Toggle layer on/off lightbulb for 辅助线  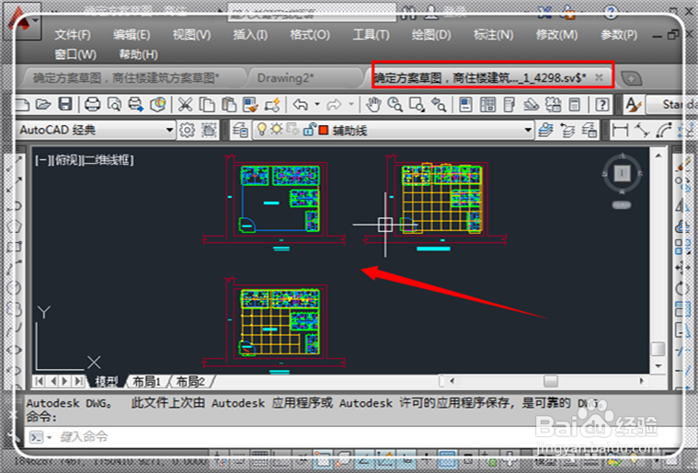pos(262,130)
